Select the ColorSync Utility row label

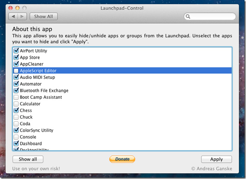(36, 130)
